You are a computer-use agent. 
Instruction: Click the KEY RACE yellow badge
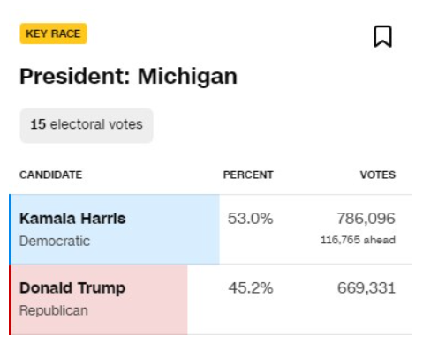coord(53,34)
